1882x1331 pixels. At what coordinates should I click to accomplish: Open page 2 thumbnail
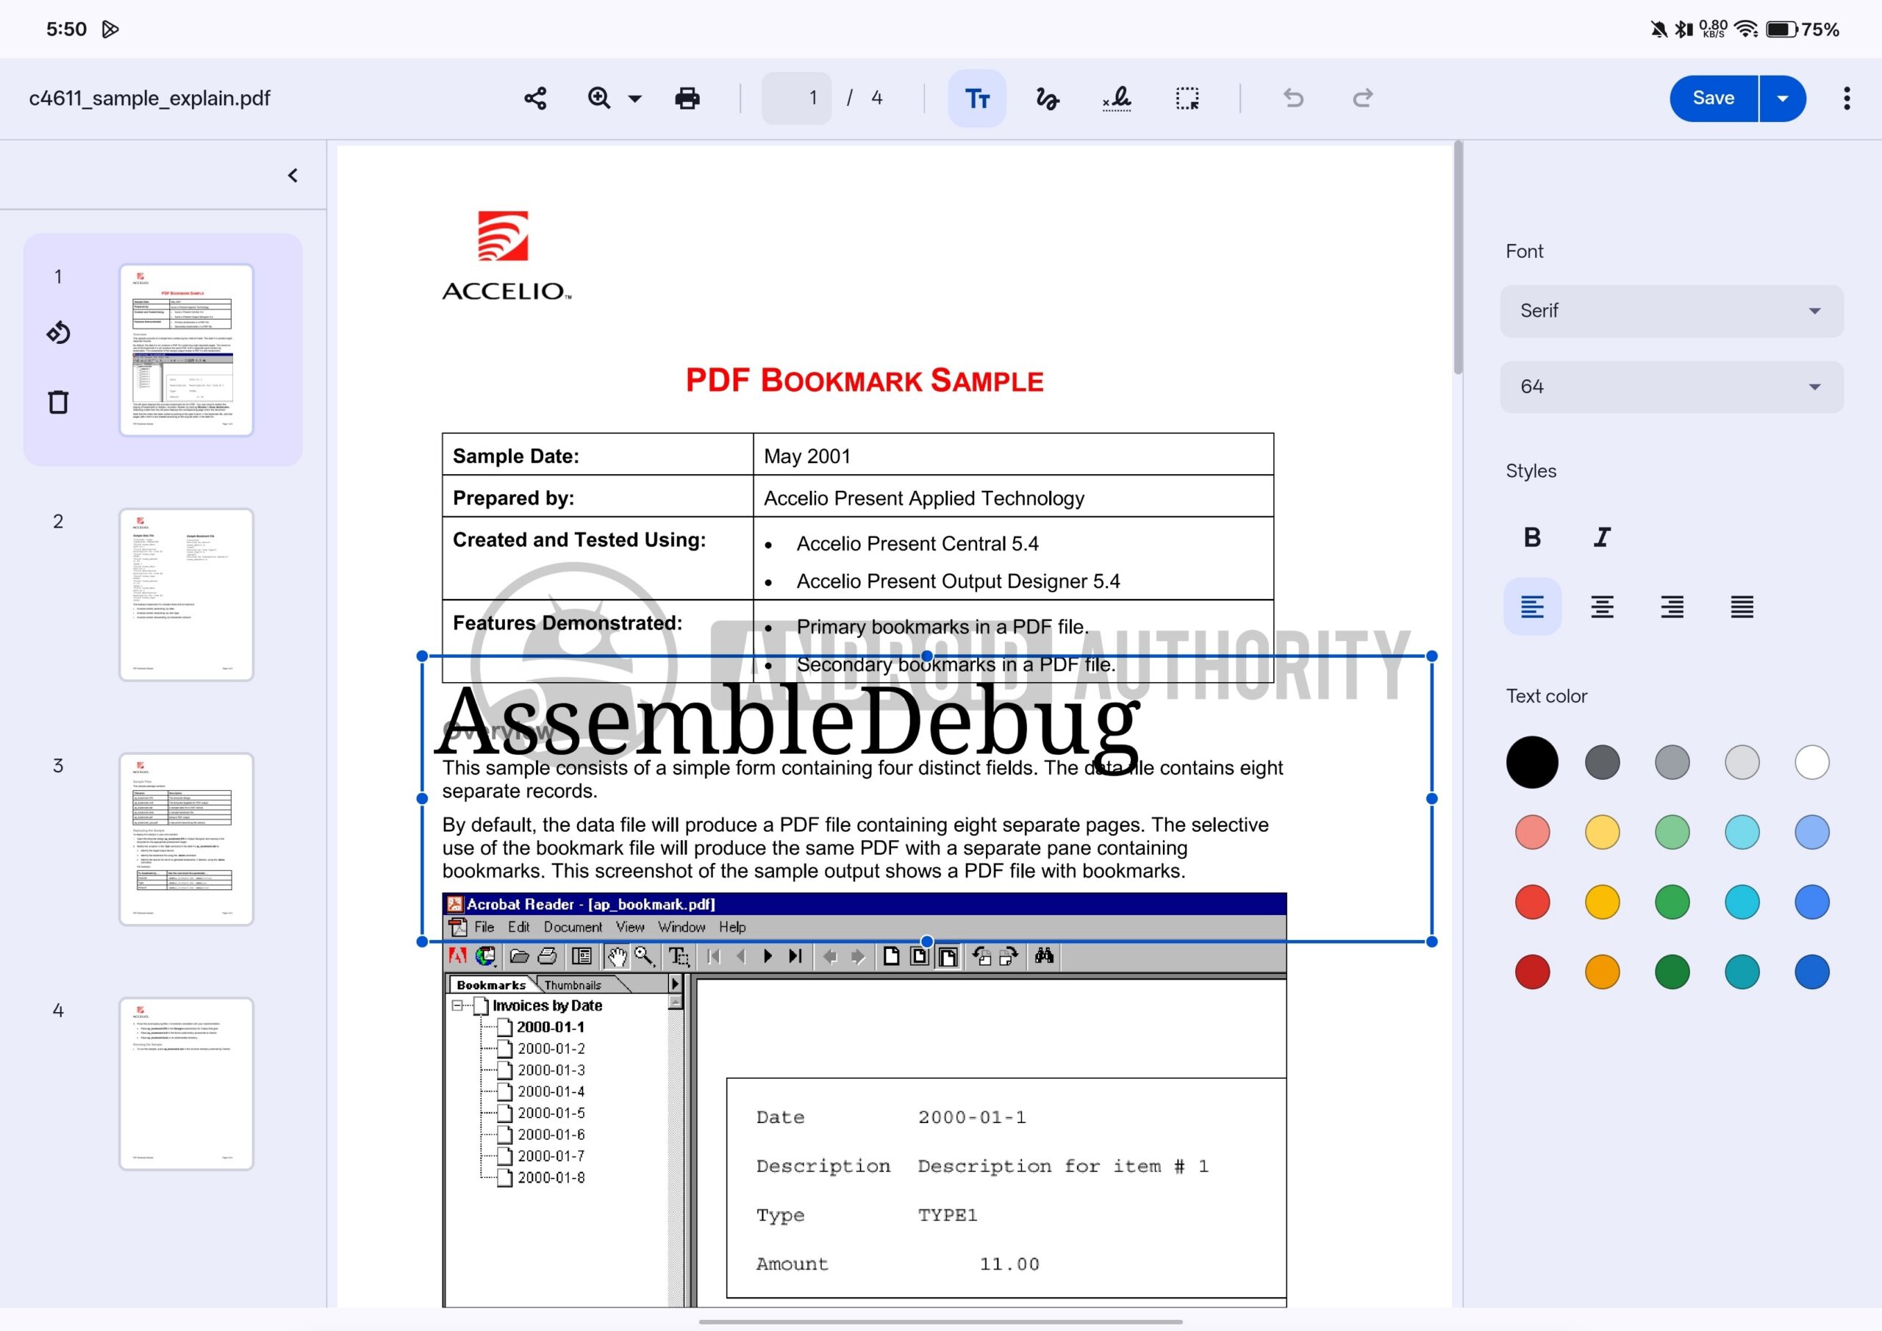(x=187, y=594)
